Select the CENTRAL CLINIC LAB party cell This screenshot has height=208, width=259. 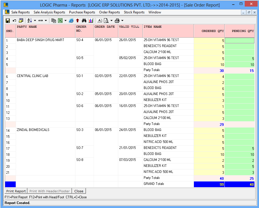click(46, 98)
